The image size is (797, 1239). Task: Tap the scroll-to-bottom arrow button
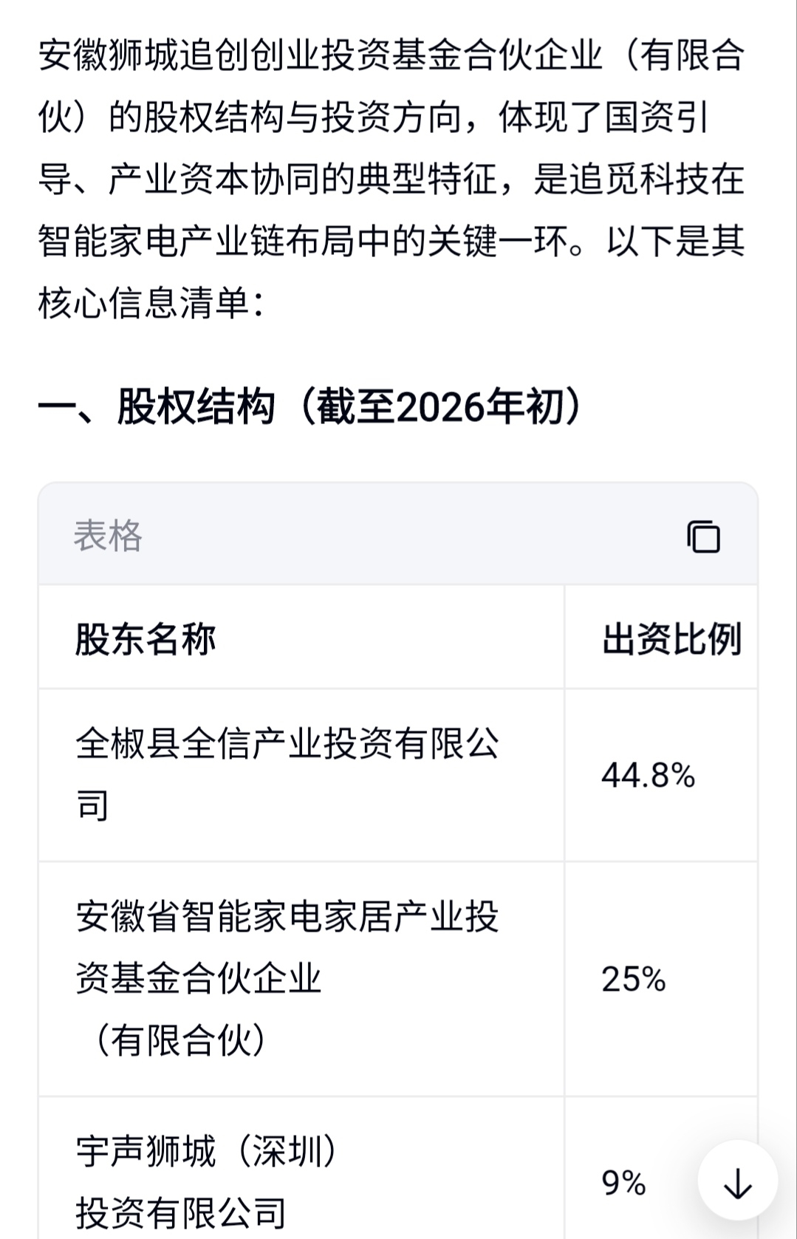pos(737,1186)
